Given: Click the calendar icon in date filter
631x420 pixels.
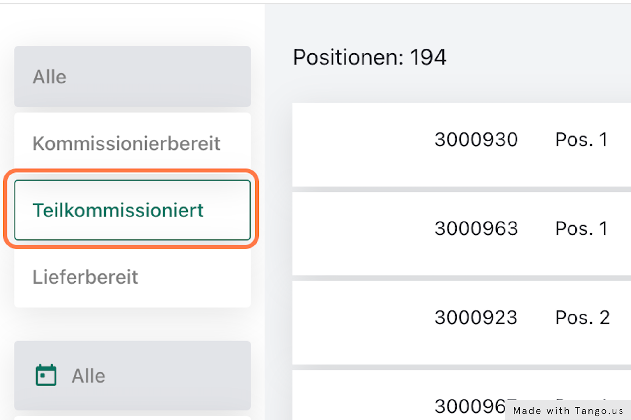Looking at the screenshot, I should tap(46, 375).
